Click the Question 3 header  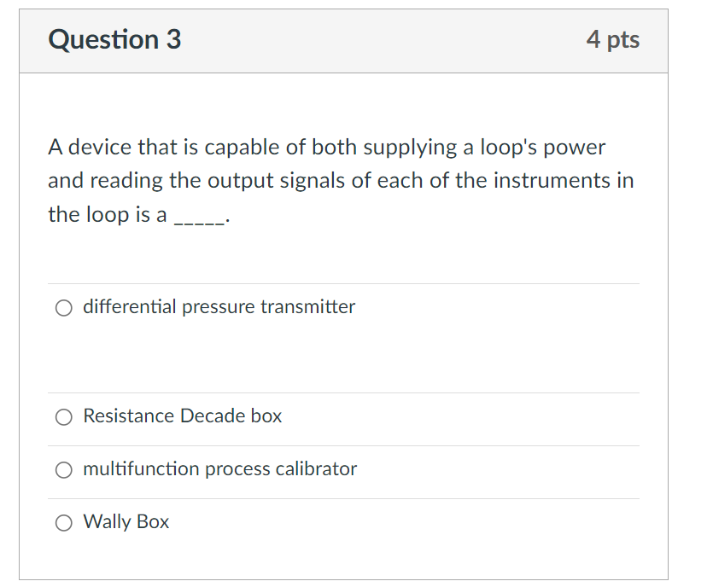click(114, 39)
